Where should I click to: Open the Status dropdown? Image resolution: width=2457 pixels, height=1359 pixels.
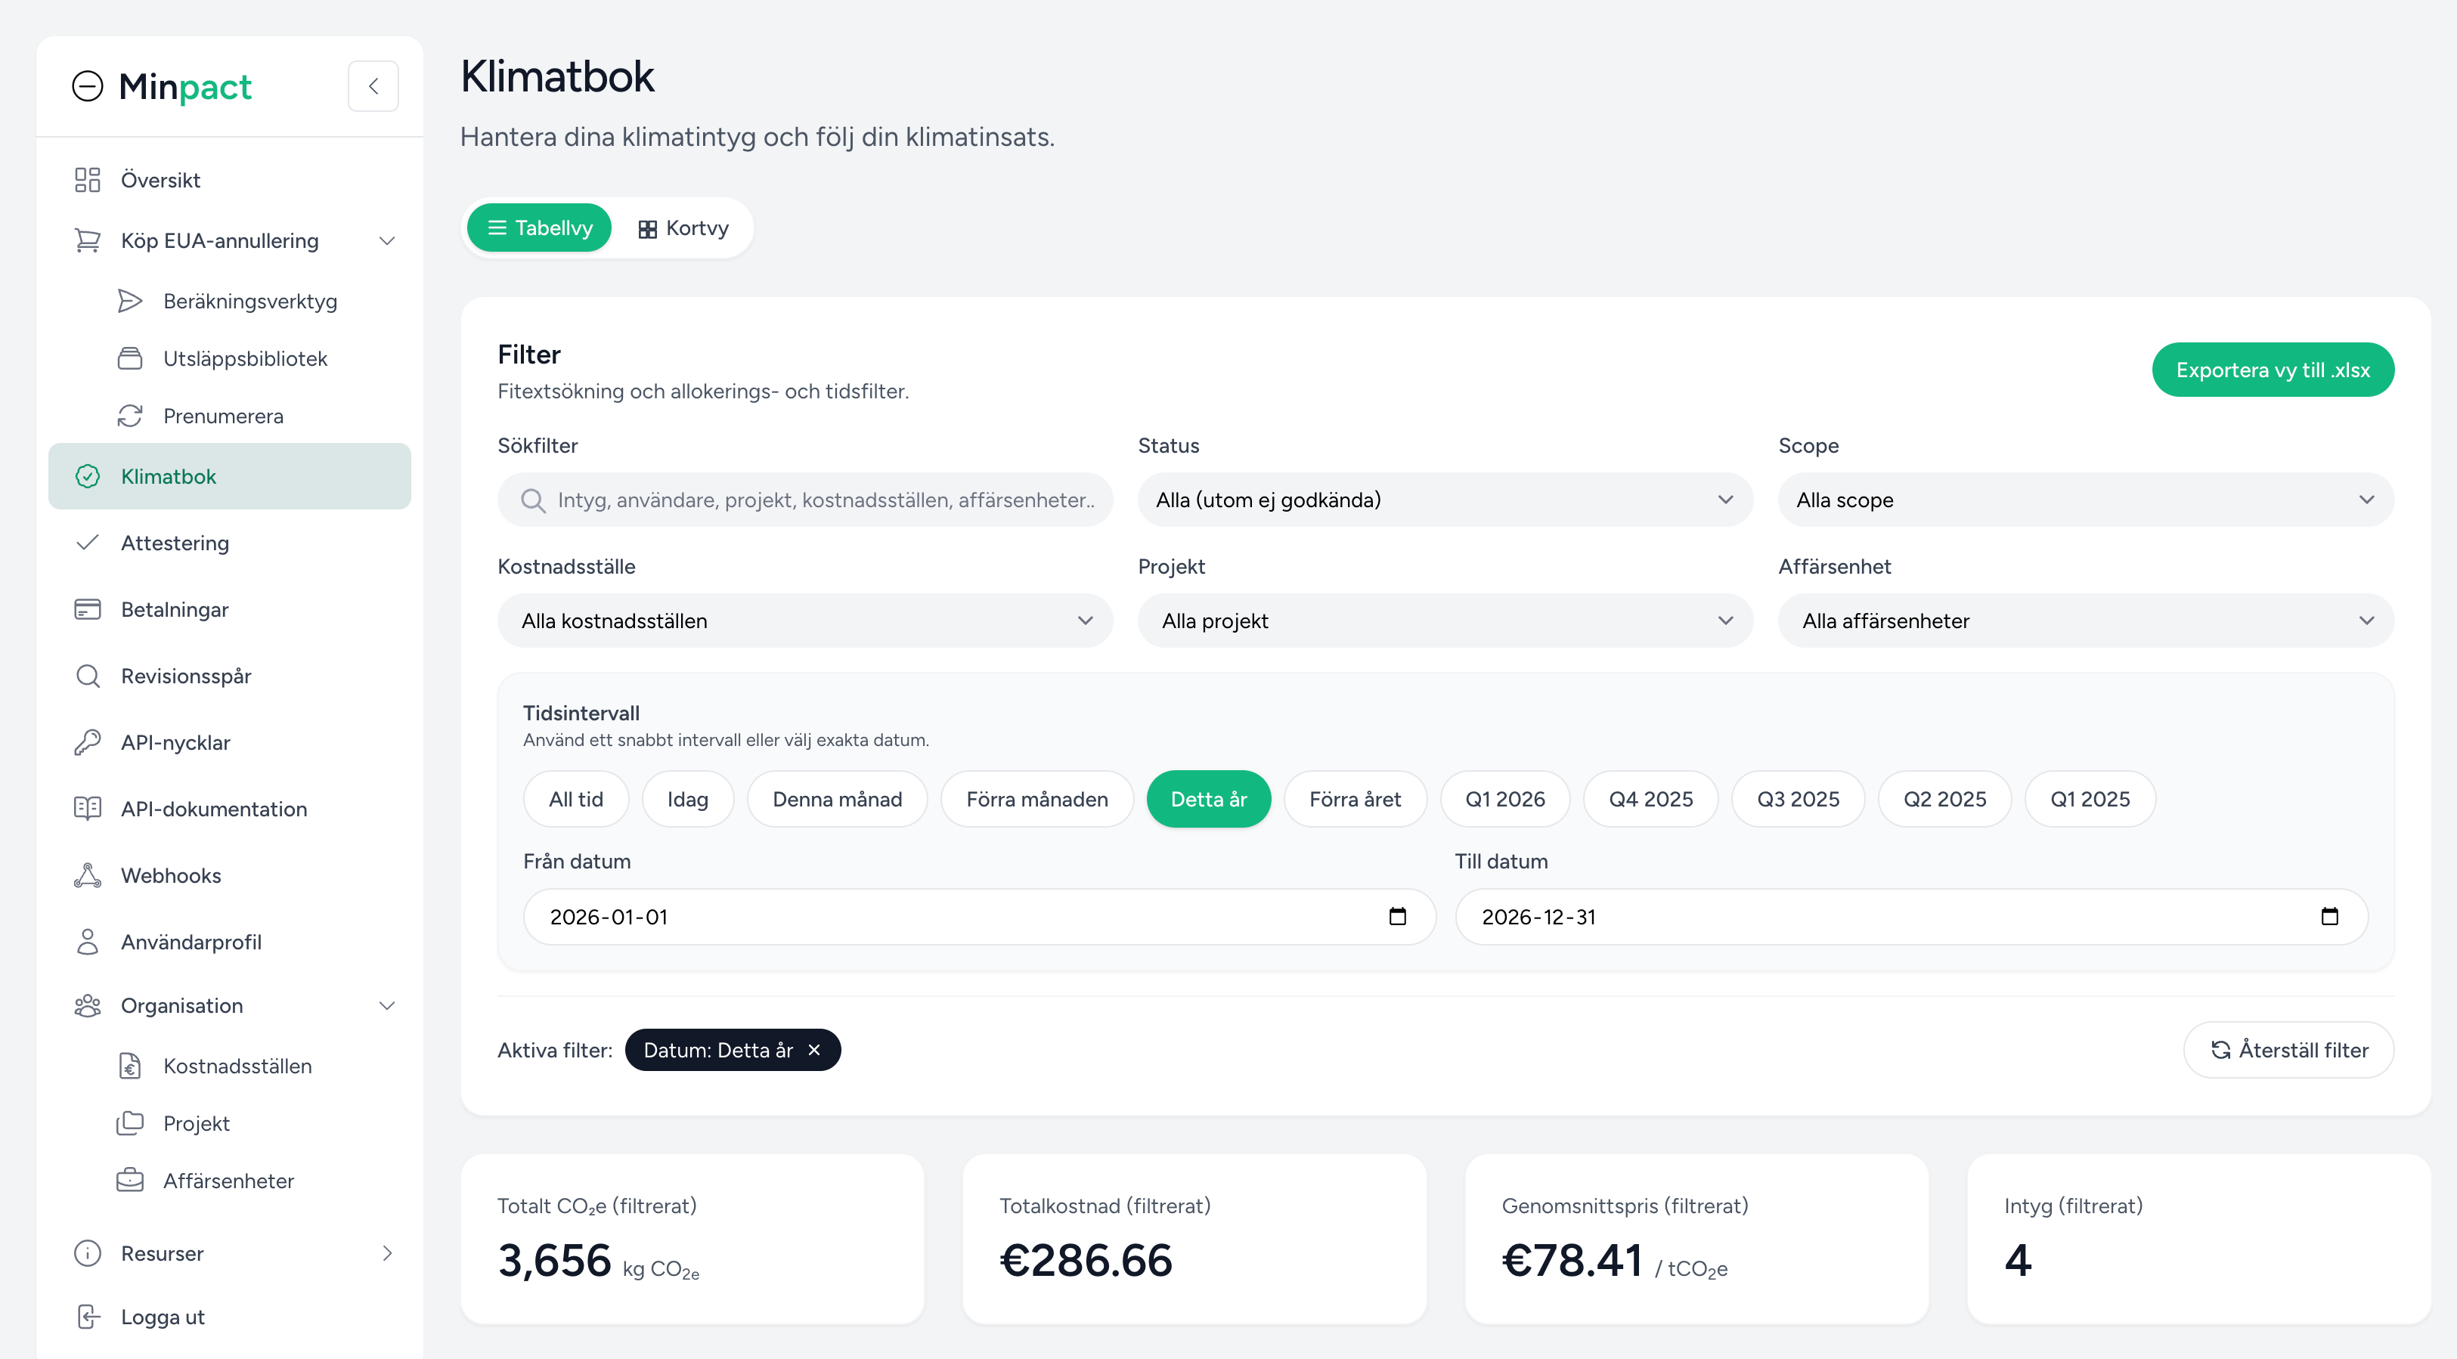[x=1444, y=499]
